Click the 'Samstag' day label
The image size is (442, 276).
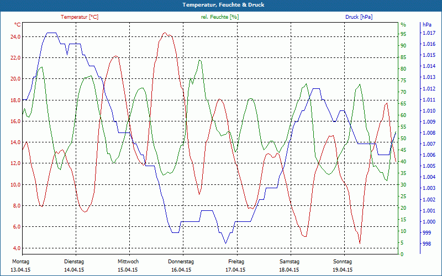click(x=290, y=261)
